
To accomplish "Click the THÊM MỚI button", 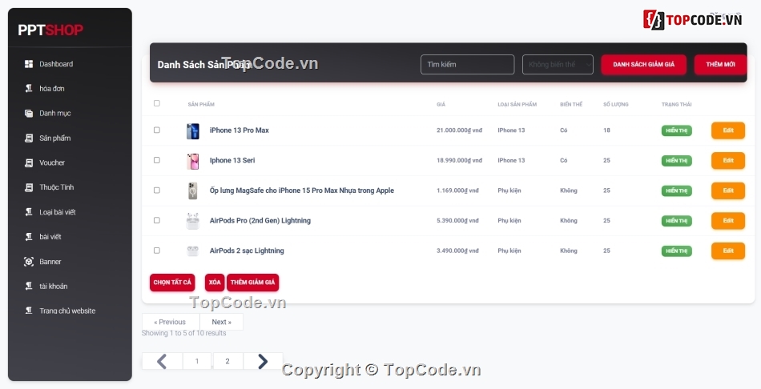I will tap(720, 65).
